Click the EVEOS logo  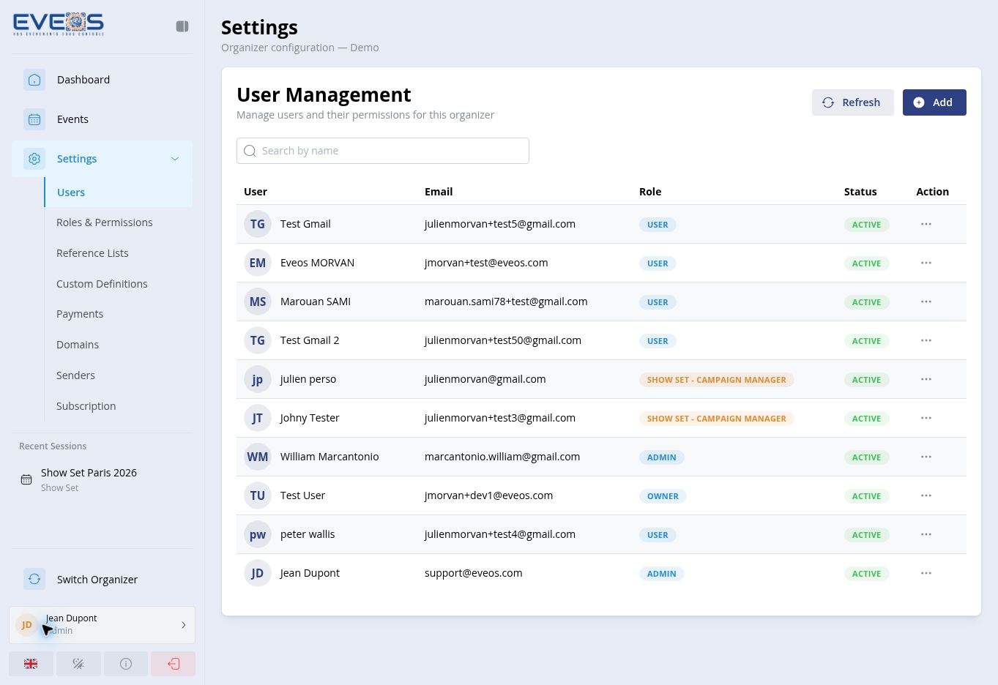coord(59,24)
